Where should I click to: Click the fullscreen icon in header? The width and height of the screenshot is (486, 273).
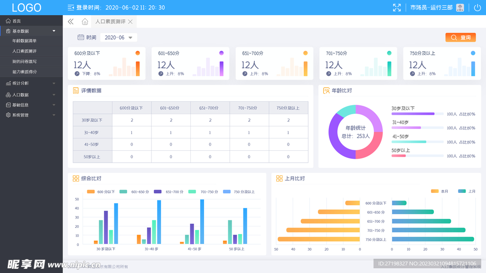397,8
